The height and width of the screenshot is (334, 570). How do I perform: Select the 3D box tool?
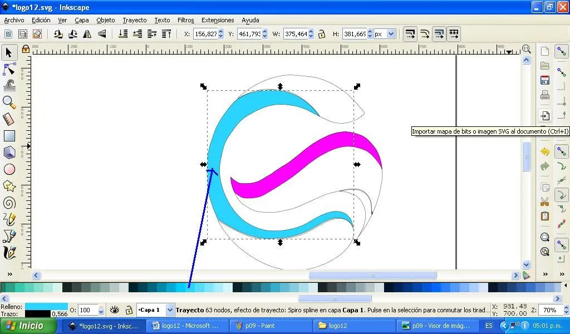[x=9, y=153]
